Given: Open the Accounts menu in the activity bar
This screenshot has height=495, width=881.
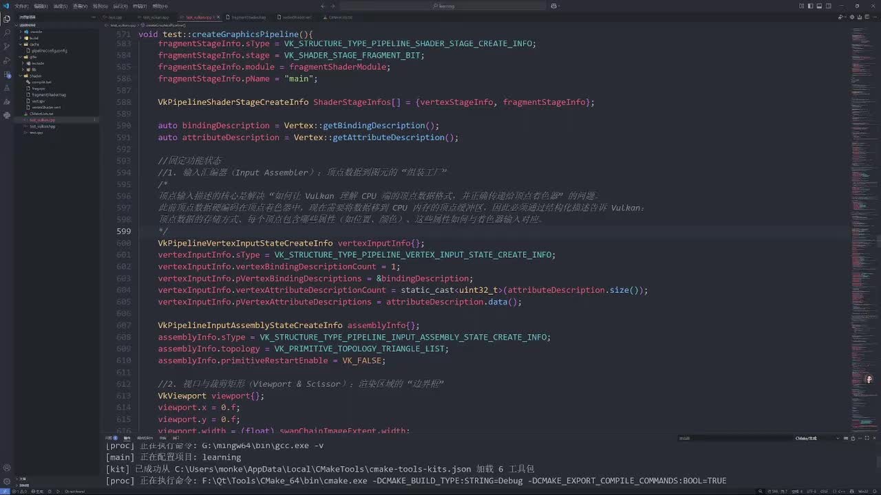Looking at the screenshot, I should (x=7, y=468).
